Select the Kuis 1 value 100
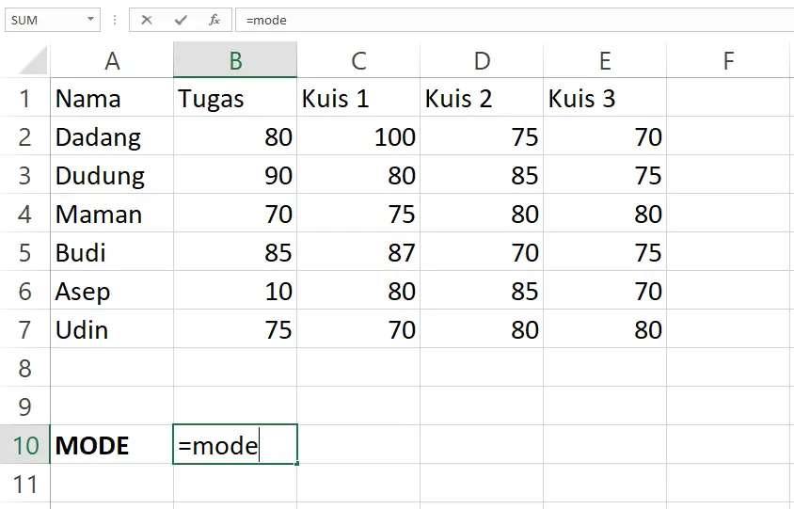Image resolution: width=794 pixels, height=509 pixels. click(358, 136)
